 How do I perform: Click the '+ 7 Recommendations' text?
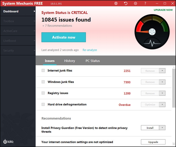pyautogui.click(x=57, y=26)
